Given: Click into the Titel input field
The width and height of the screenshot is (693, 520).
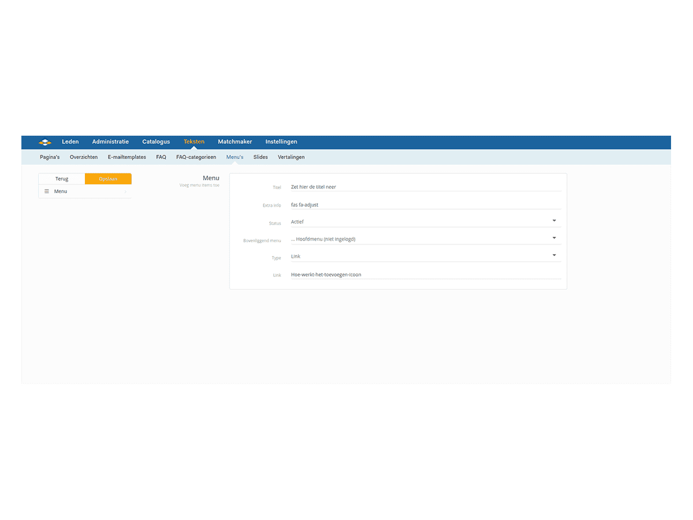Looking at the screenshot, I should tap(426, 187).
